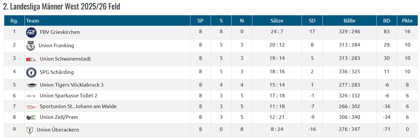420x139 pixels.
Task: Click the Union Zell/Pram team logo
Action: point(31,118)
